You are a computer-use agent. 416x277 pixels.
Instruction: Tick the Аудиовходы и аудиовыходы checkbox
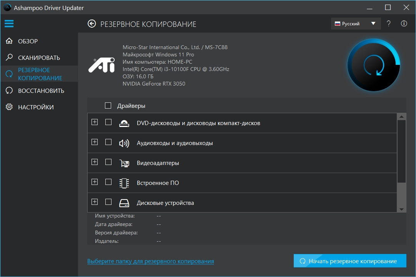pyautogui.click(x=108, y=142)
